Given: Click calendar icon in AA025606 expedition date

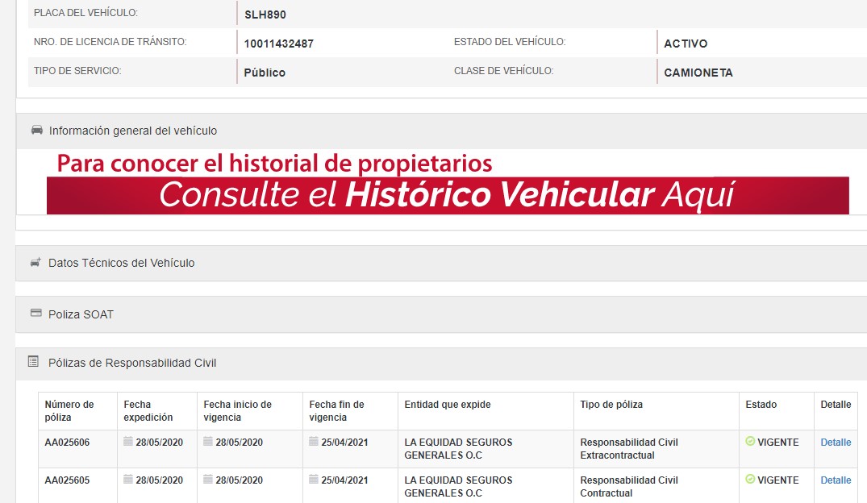Looking at the screenshot, I should [x=128, y=442].
